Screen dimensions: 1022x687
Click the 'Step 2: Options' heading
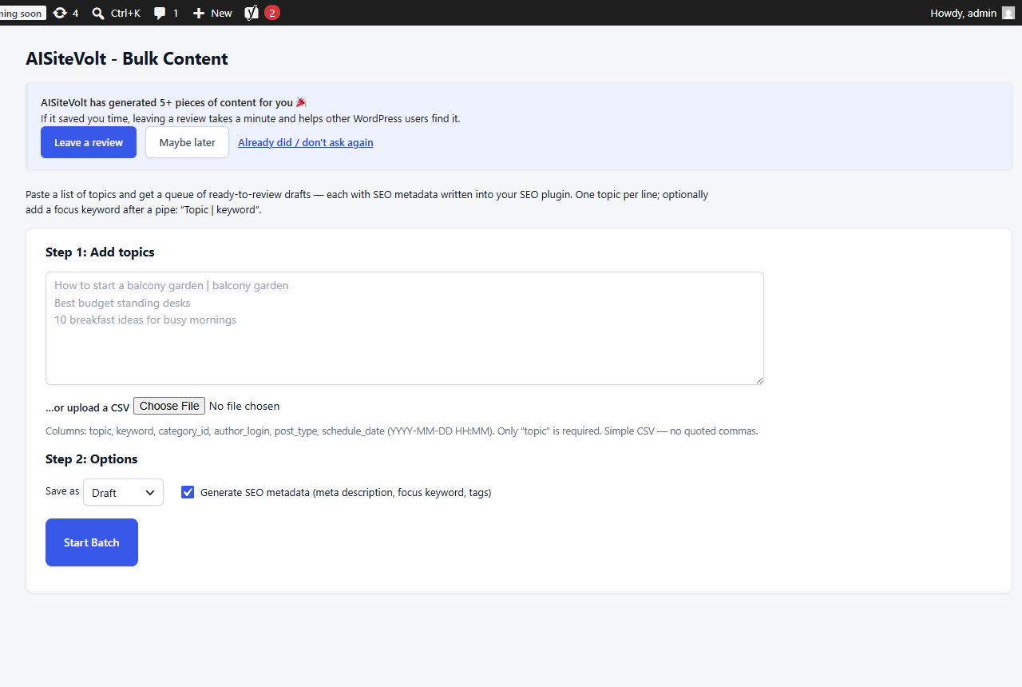click(92, 459)
